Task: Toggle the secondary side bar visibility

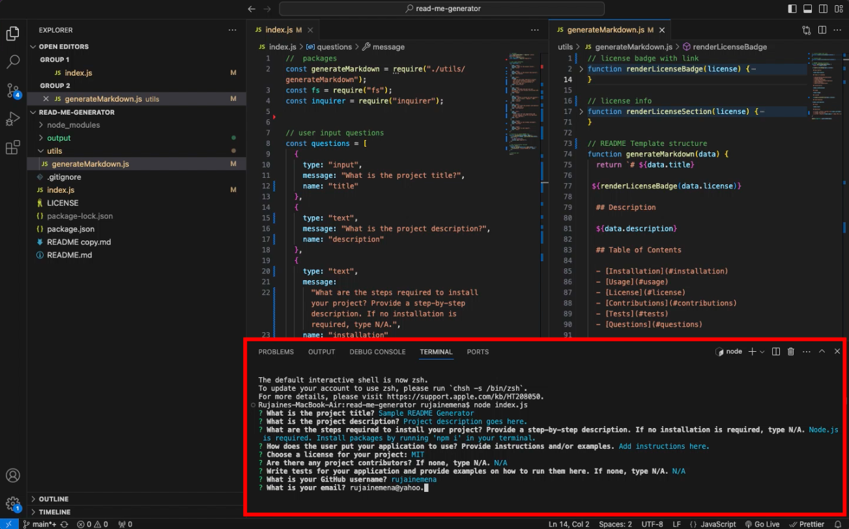Action: 822,9
